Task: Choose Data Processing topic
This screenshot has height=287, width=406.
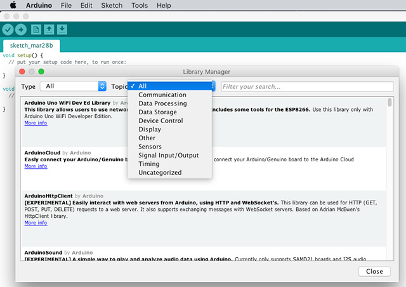Action: 169,103
